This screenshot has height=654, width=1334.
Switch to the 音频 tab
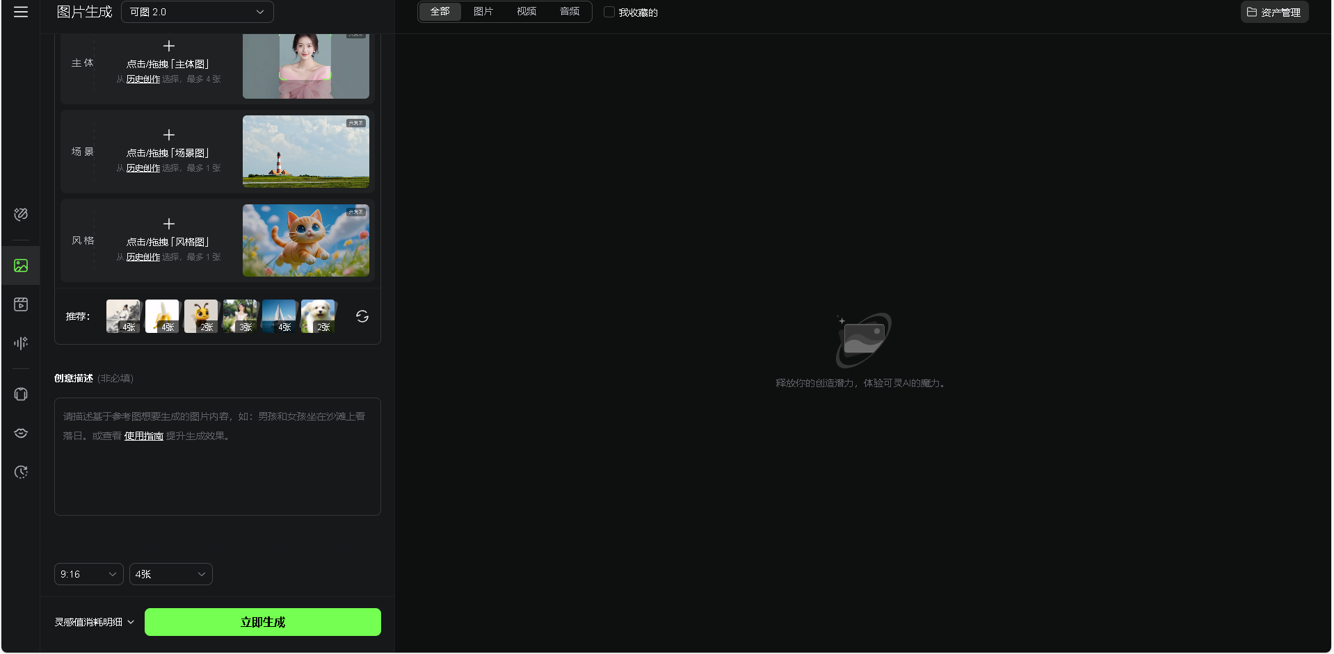pyautogui.click(x=570, y=12)
